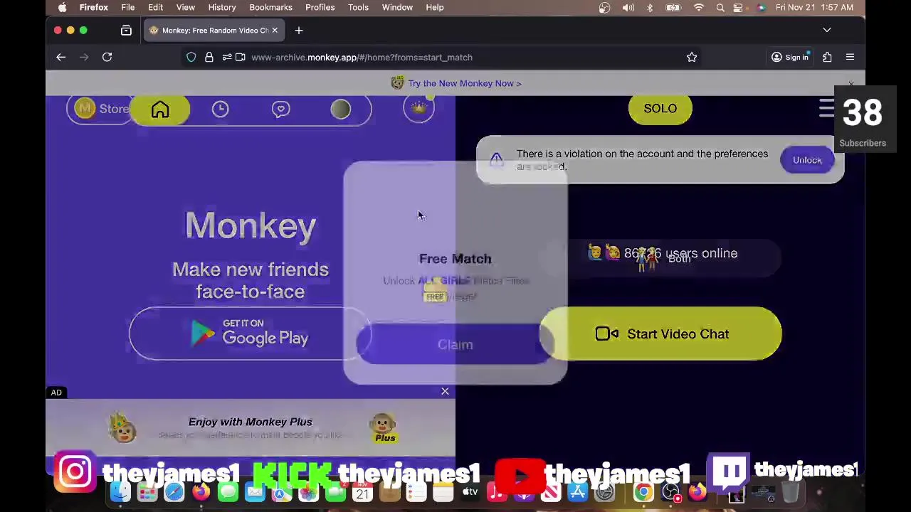Close the Monkey Plus ad
911x512 pixels.
[x=445, y=391]
